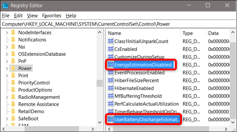Select the PnP folder icon

pyautogui.click(x=13, y=61)
